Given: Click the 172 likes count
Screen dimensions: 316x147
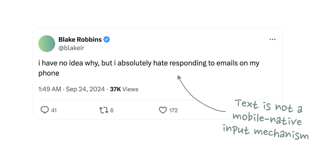Looking at the screenshot, I should 173,110.
